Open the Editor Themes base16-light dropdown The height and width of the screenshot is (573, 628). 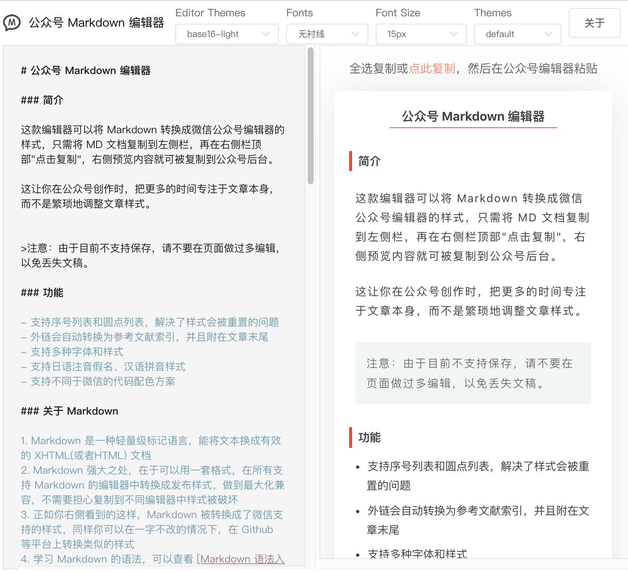(227, 34)
